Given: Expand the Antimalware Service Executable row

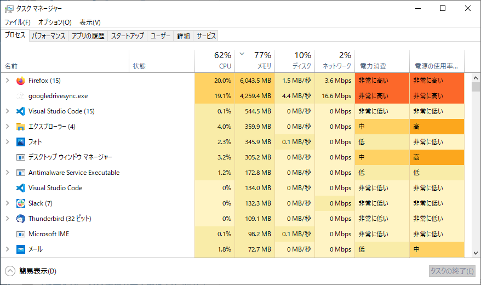Looking at the screenshot, I should pyautogui.click(x=7, y=173).
